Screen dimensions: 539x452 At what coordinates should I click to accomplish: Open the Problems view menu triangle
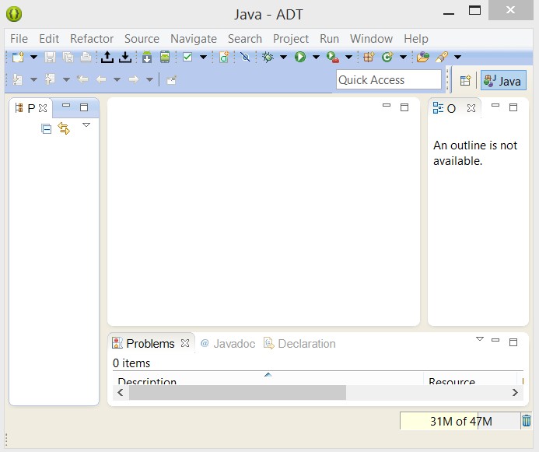click(x=479, y=339)
